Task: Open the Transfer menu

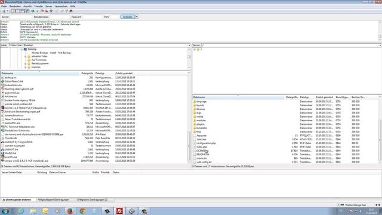Action: (x=38, y=7)
